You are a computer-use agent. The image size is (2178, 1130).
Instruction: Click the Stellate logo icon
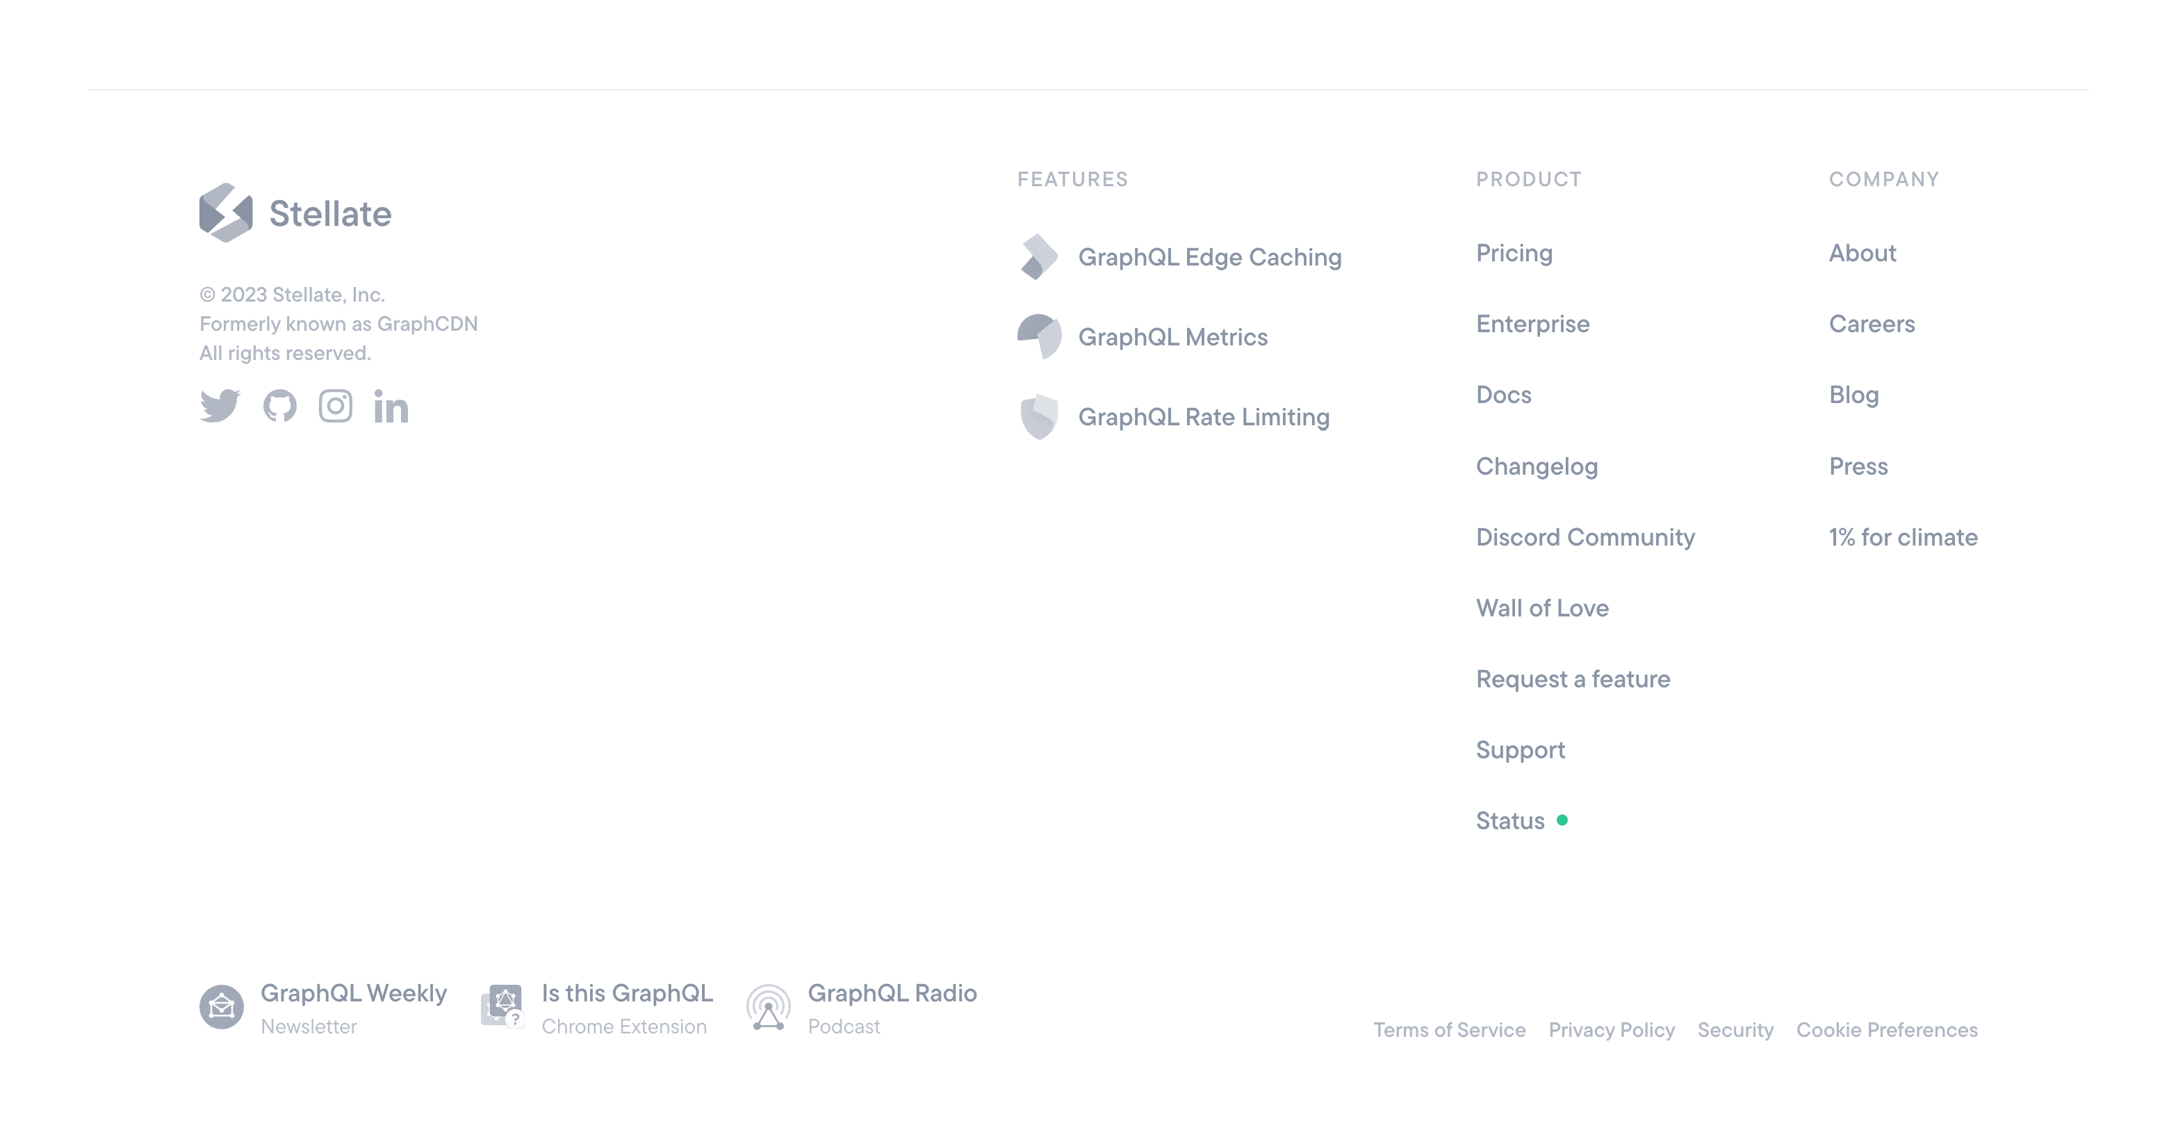pos(226,213)
